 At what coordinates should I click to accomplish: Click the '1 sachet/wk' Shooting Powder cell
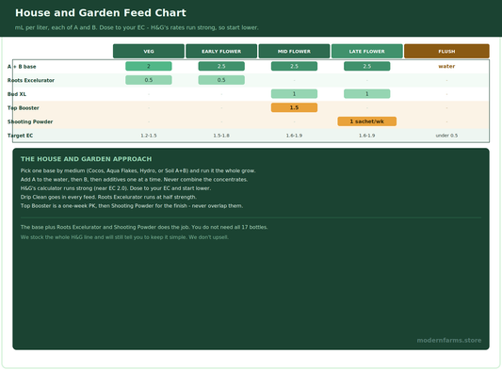[367, 121]
